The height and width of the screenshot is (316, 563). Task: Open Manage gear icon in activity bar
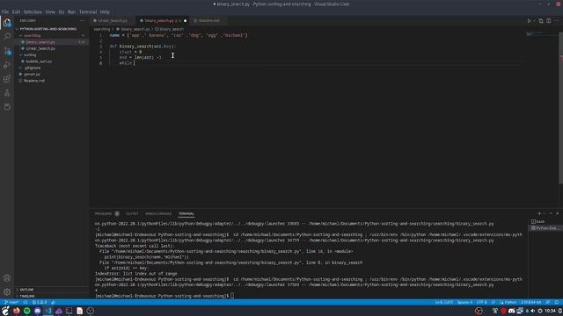tap(7, 292)
